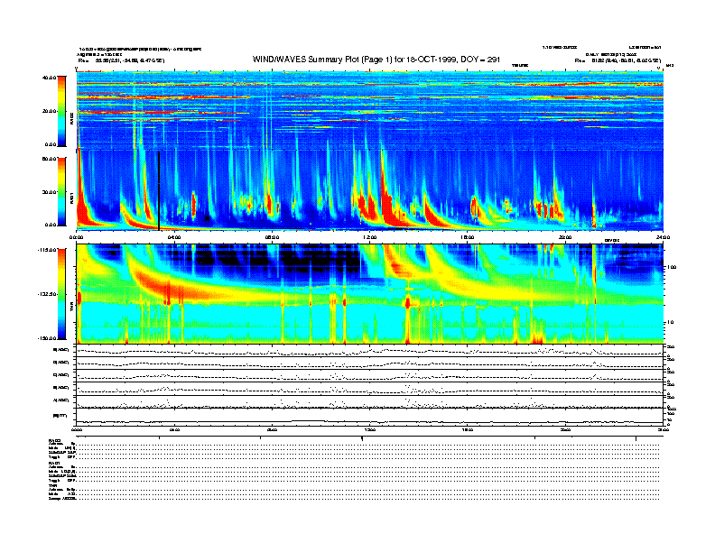Screen dimensions: 715x552
Task: Click the vertical RAD2 axis label beside top spectrogram
Action: (71, 118)
